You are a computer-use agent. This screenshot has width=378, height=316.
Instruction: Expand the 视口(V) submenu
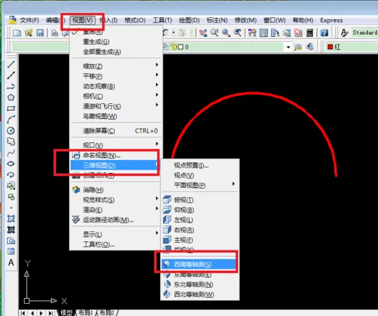pos(116,145)
